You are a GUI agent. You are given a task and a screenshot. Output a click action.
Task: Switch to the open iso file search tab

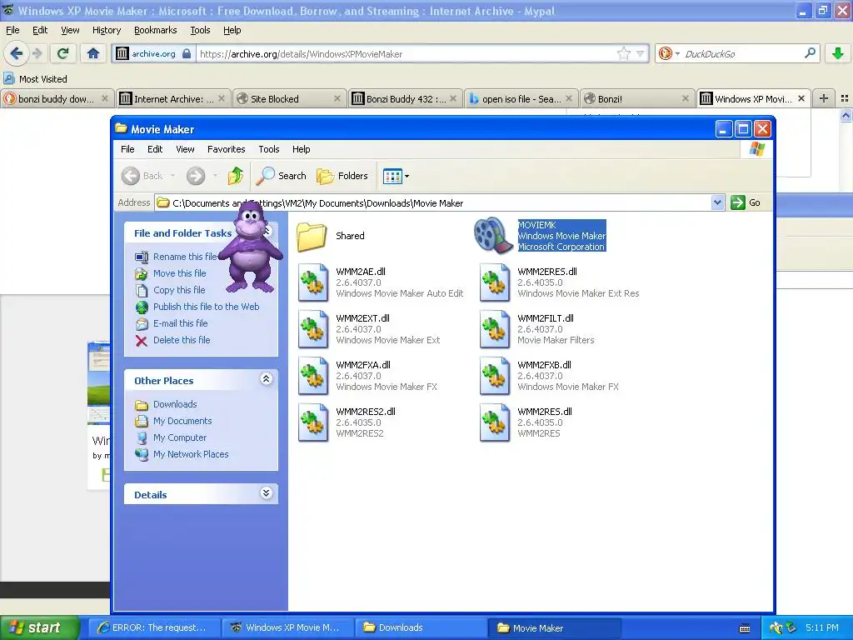tap(521, 98)
